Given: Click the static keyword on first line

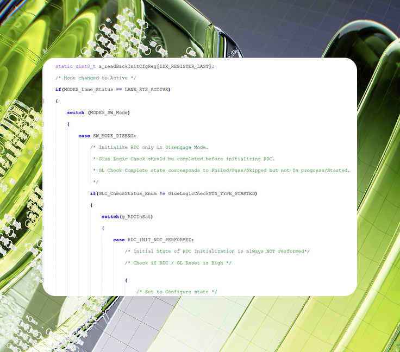Looking at the screenshot, I should [x=64, y=66].
